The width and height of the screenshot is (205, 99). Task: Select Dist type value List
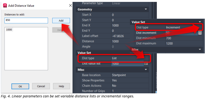(114, 58)
